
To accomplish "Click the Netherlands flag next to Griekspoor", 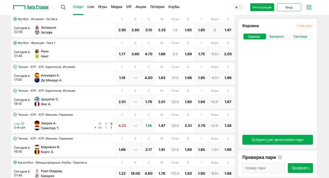I will click(x=37, y=128).
